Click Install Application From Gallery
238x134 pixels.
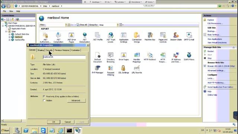220,87
